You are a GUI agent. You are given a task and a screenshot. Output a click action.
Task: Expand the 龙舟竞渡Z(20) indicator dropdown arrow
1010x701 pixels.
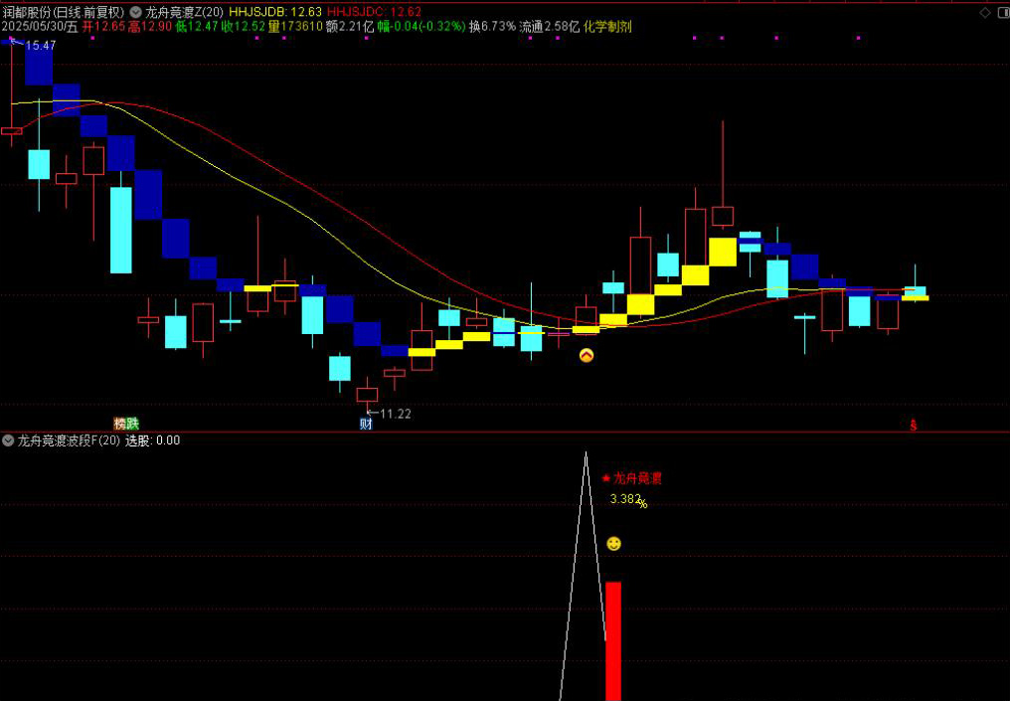135,12
